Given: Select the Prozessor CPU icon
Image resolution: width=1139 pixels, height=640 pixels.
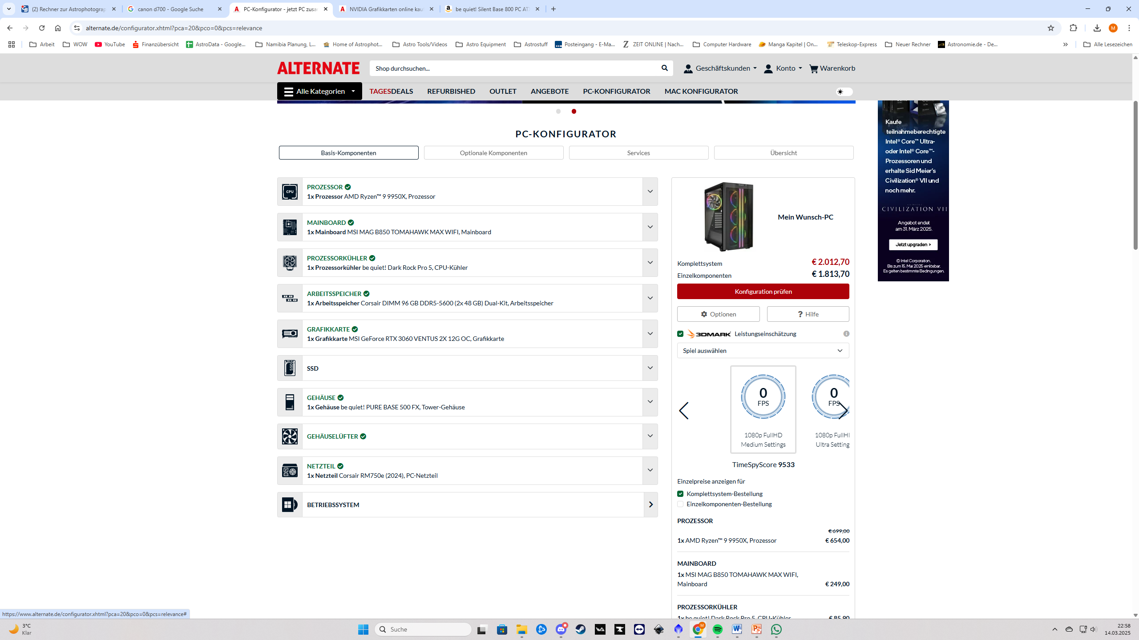Looking at the screenshot, I should coord(290,191).
